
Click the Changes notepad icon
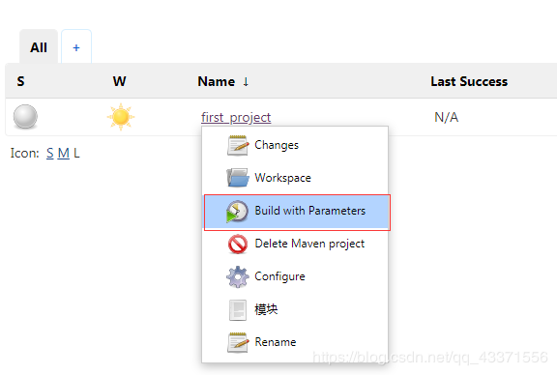(238, 145)
